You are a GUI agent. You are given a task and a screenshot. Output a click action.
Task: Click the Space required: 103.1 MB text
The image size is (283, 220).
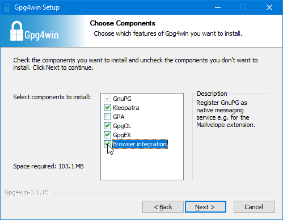pos(48,166)
